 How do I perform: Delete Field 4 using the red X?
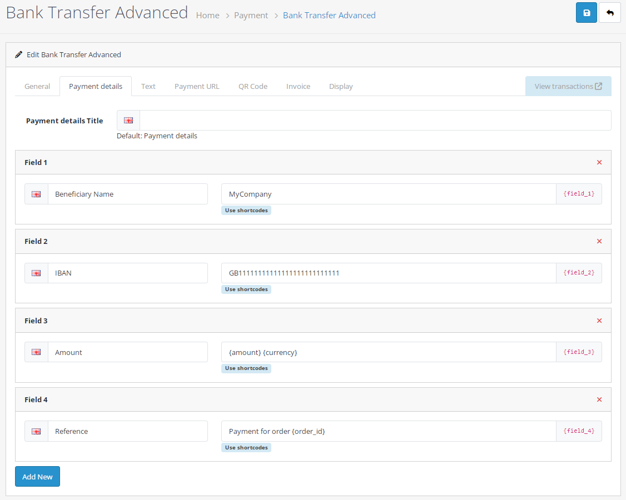click(599, 400)
